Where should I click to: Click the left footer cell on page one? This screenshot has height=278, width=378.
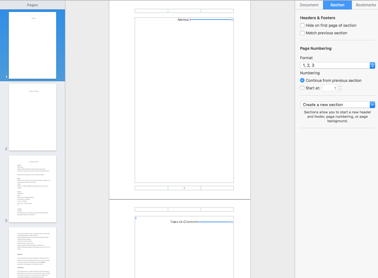point(151,188)
